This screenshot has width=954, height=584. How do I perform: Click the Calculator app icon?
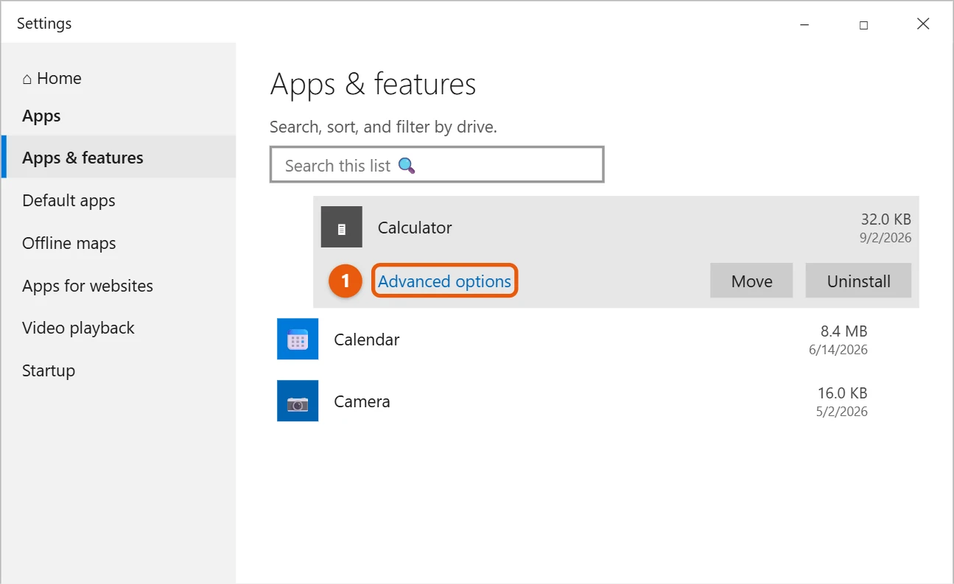pos(342,227)
